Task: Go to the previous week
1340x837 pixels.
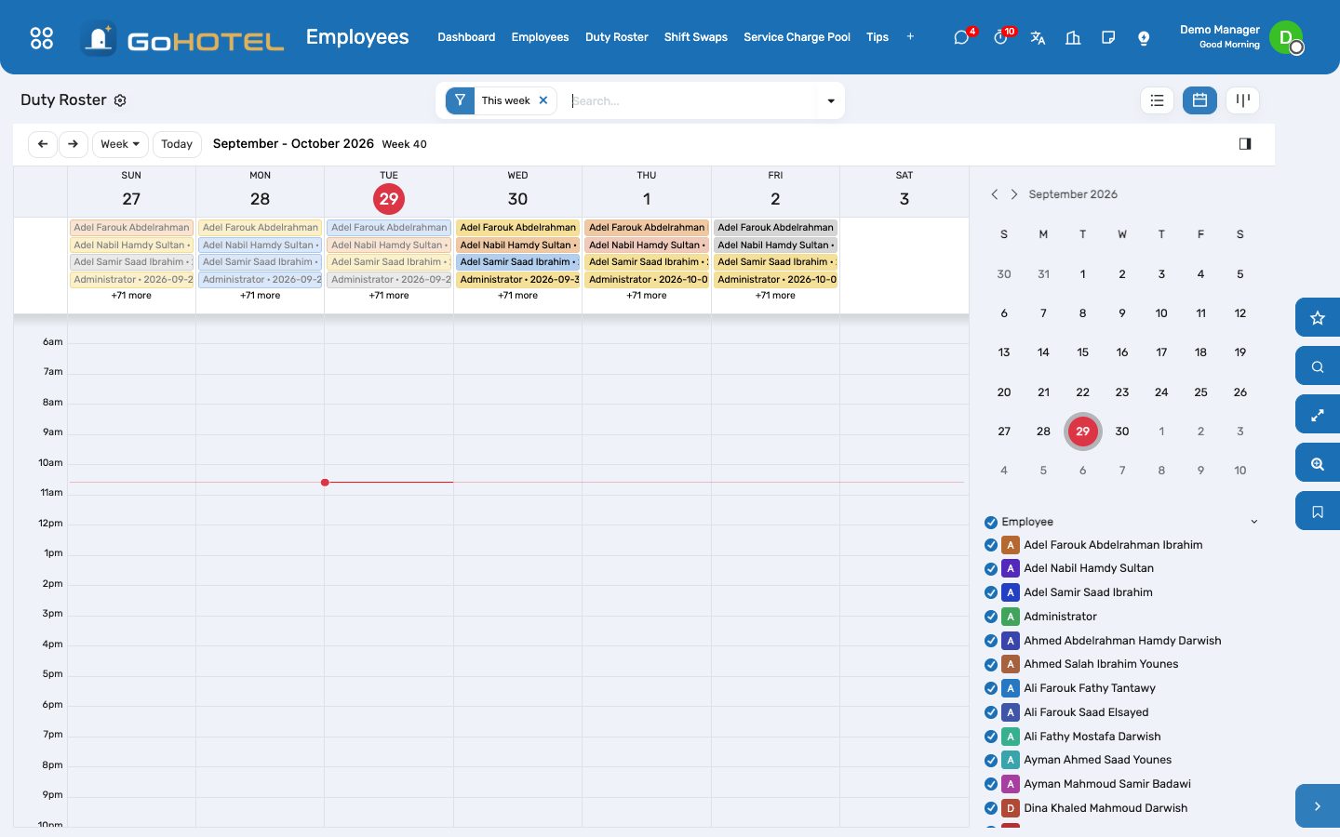Action: point(43,144)
